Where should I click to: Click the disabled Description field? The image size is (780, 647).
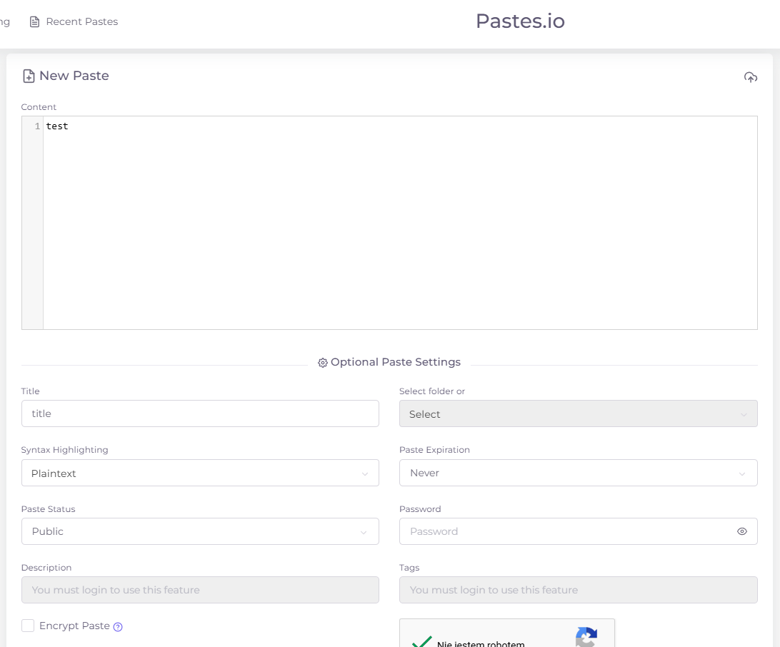point(200,590)
